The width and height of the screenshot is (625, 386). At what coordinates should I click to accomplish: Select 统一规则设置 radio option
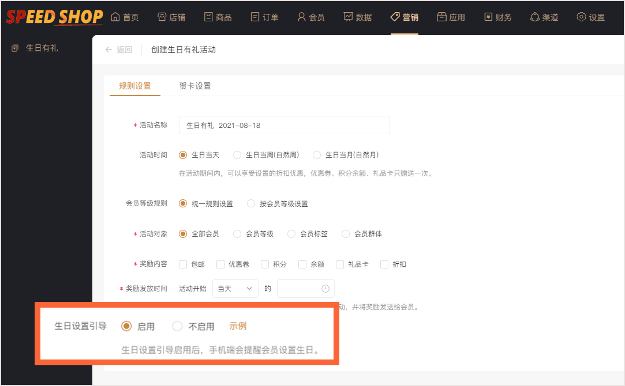(x=183, y=204)
